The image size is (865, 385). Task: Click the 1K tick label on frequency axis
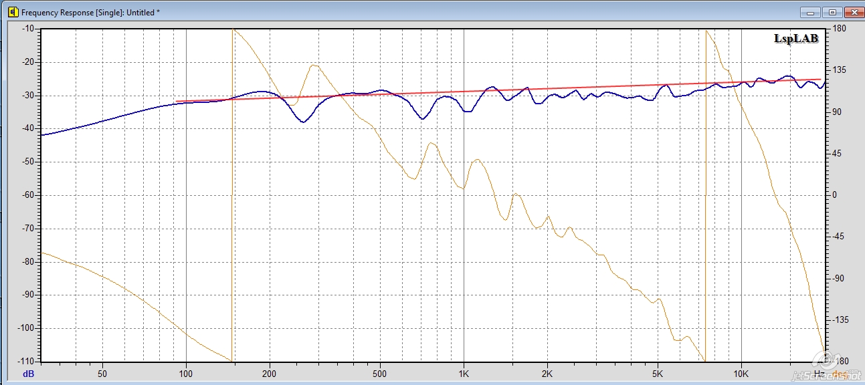point(464,374)
